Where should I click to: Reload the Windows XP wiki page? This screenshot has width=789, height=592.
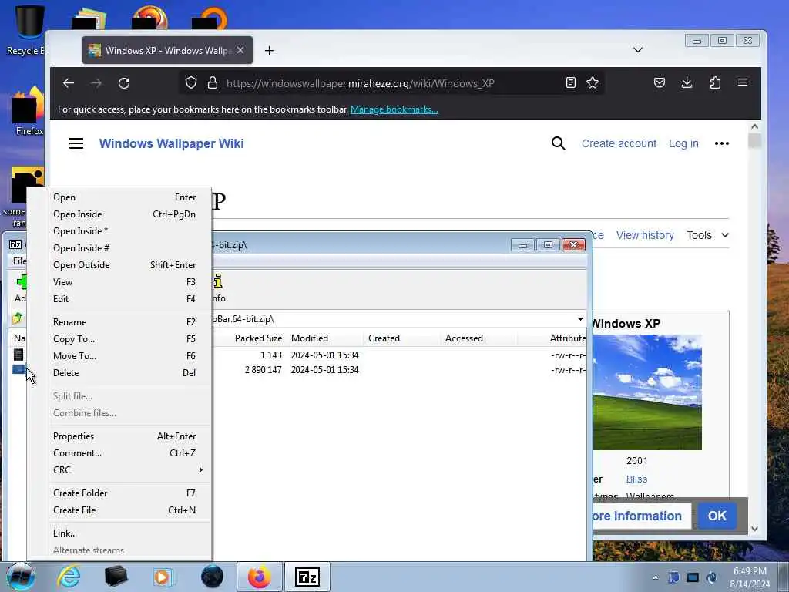pos(124,83)
